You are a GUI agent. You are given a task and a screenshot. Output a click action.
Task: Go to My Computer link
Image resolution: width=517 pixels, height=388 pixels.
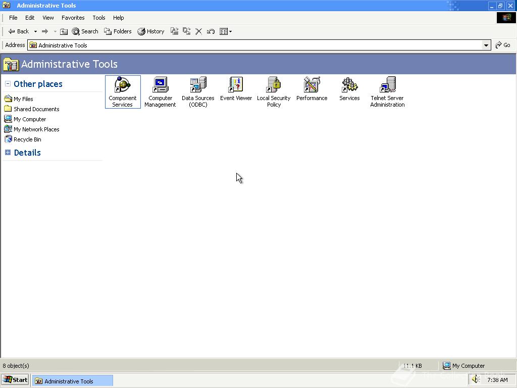pyautogui.click(x=25, y=119)
